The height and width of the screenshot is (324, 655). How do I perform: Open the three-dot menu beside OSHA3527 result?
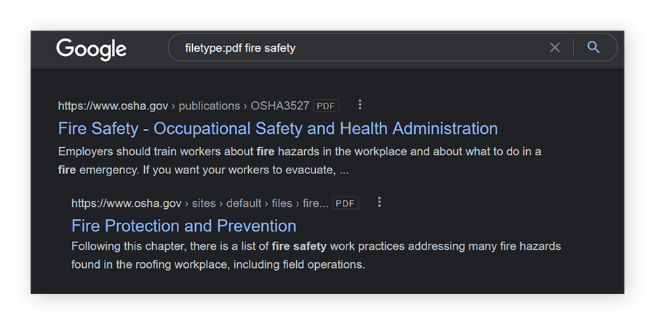point(360,105)
